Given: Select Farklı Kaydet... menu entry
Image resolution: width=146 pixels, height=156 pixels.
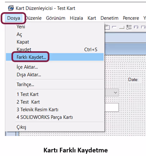Looking at the screenshot, I should coord(55,57).
